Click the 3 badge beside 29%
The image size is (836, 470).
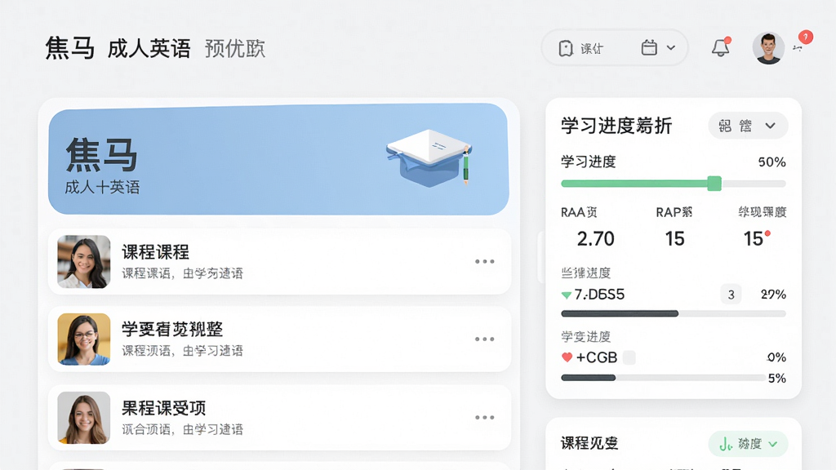pyautogui.click(x=731, y=294)
